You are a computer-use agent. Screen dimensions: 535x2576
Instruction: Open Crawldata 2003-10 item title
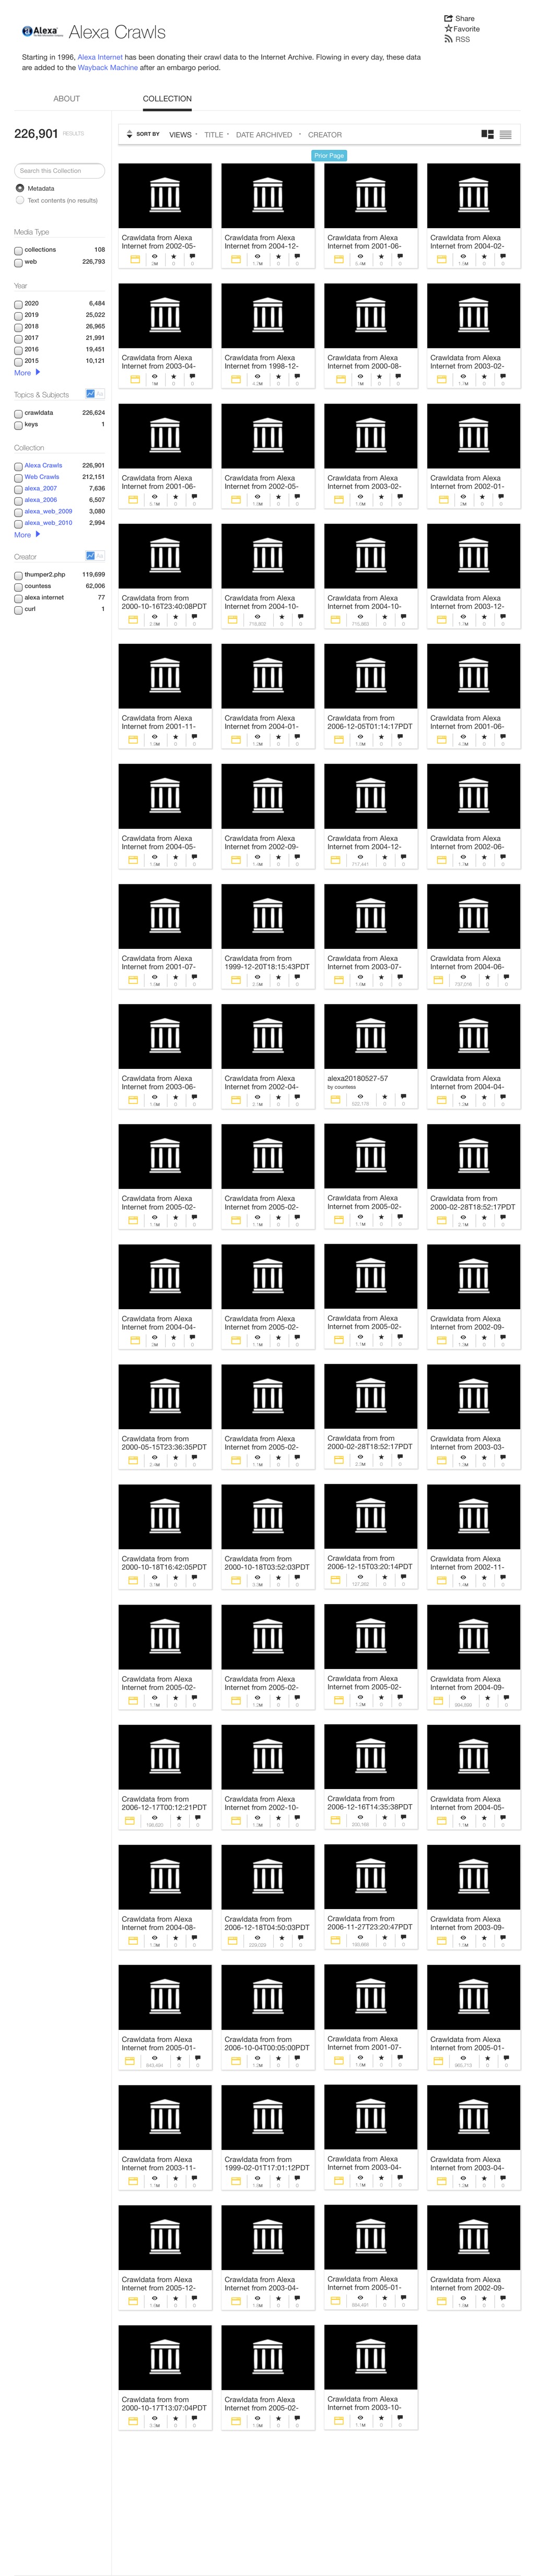(x=362, y=2403)
